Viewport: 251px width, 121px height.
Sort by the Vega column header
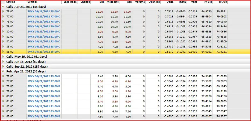194,2
